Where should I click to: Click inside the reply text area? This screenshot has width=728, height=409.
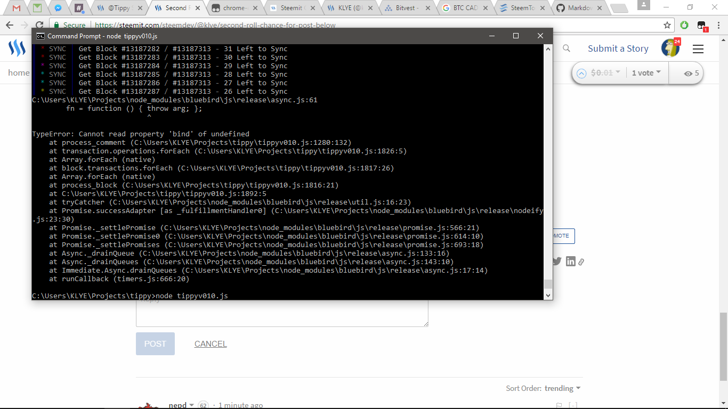click(282, 313)
